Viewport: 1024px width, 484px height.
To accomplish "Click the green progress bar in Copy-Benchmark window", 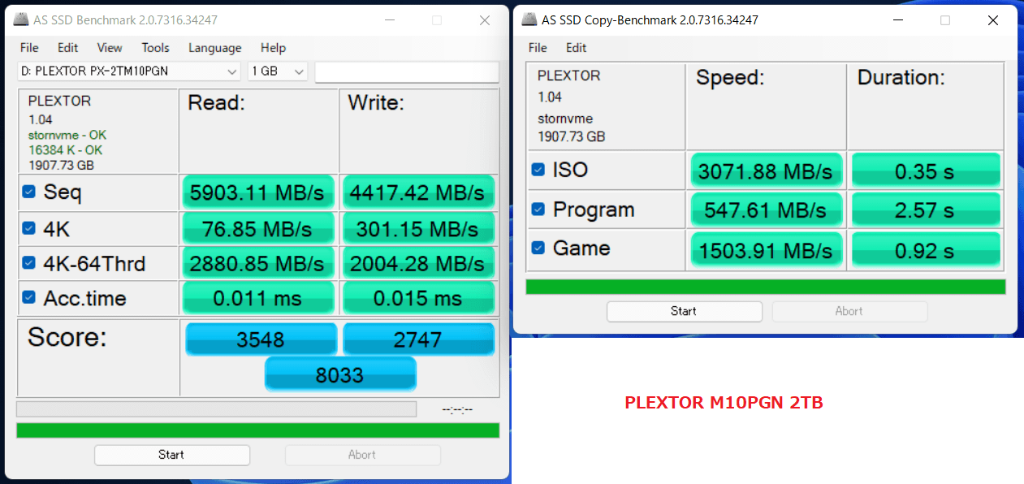I will tap(766, 287).
